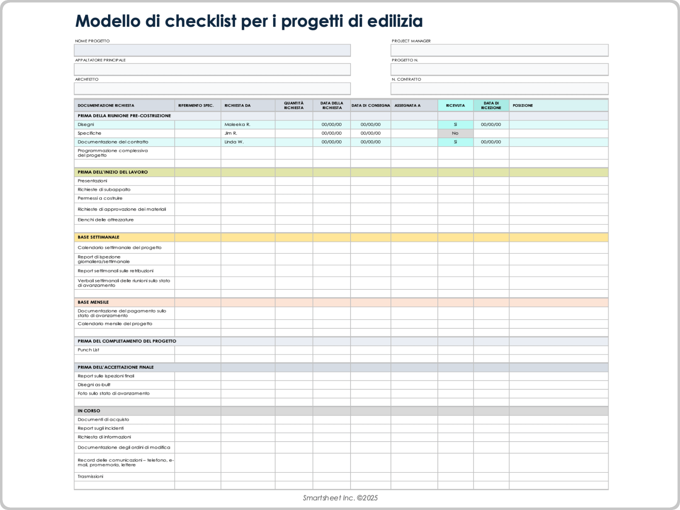Viewport: 680px width, 510px height.
Task: Click the Base Settimanale section heading
Action: [98, 237]
